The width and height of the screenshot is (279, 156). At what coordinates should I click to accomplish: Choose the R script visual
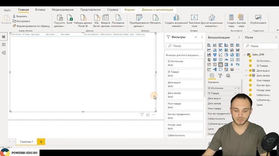click(x=232, y=65)
